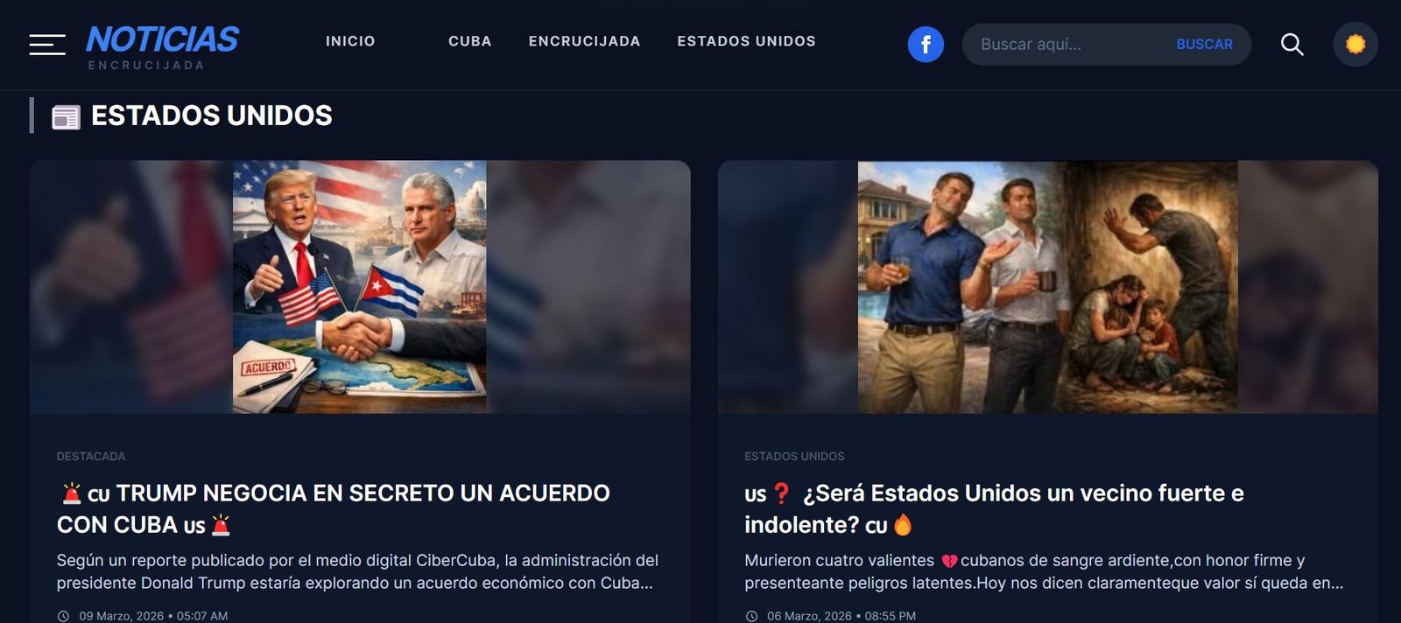Click the Buscar button
The width and height of the screenshot is (1401, 623).
tap(1204, 45)
